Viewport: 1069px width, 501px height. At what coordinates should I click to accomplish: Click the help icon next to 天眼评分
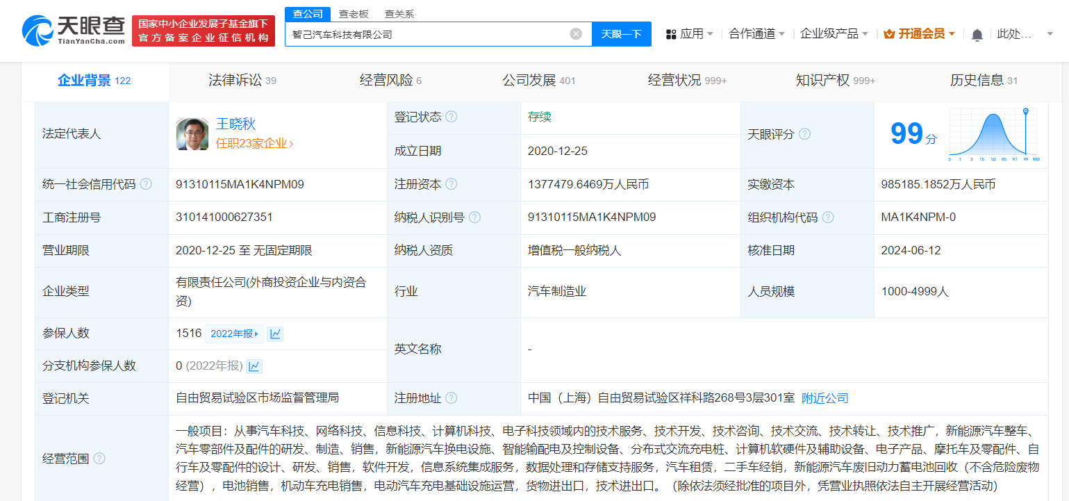pyautogui.click(x=804, y=134)
